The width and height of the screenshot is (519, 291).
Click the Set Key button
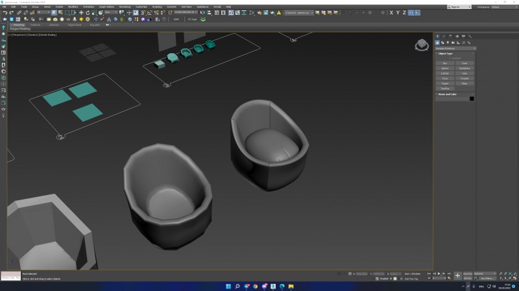point(468,279)
